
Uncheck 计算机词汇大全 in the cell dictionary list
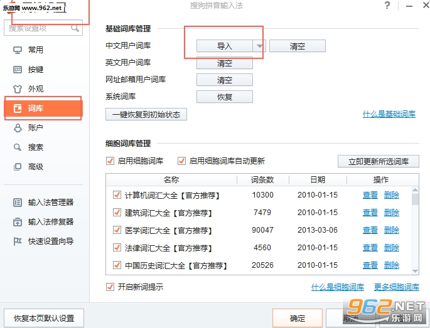coord(117,195)
